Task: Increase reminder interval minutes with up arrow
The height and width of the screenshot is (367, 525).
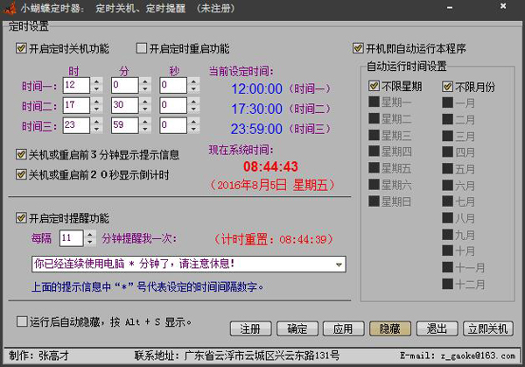Action: click(x=90, y=234)
